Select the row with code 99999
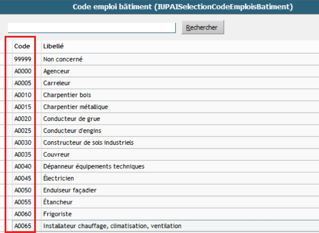 (22, 59)
